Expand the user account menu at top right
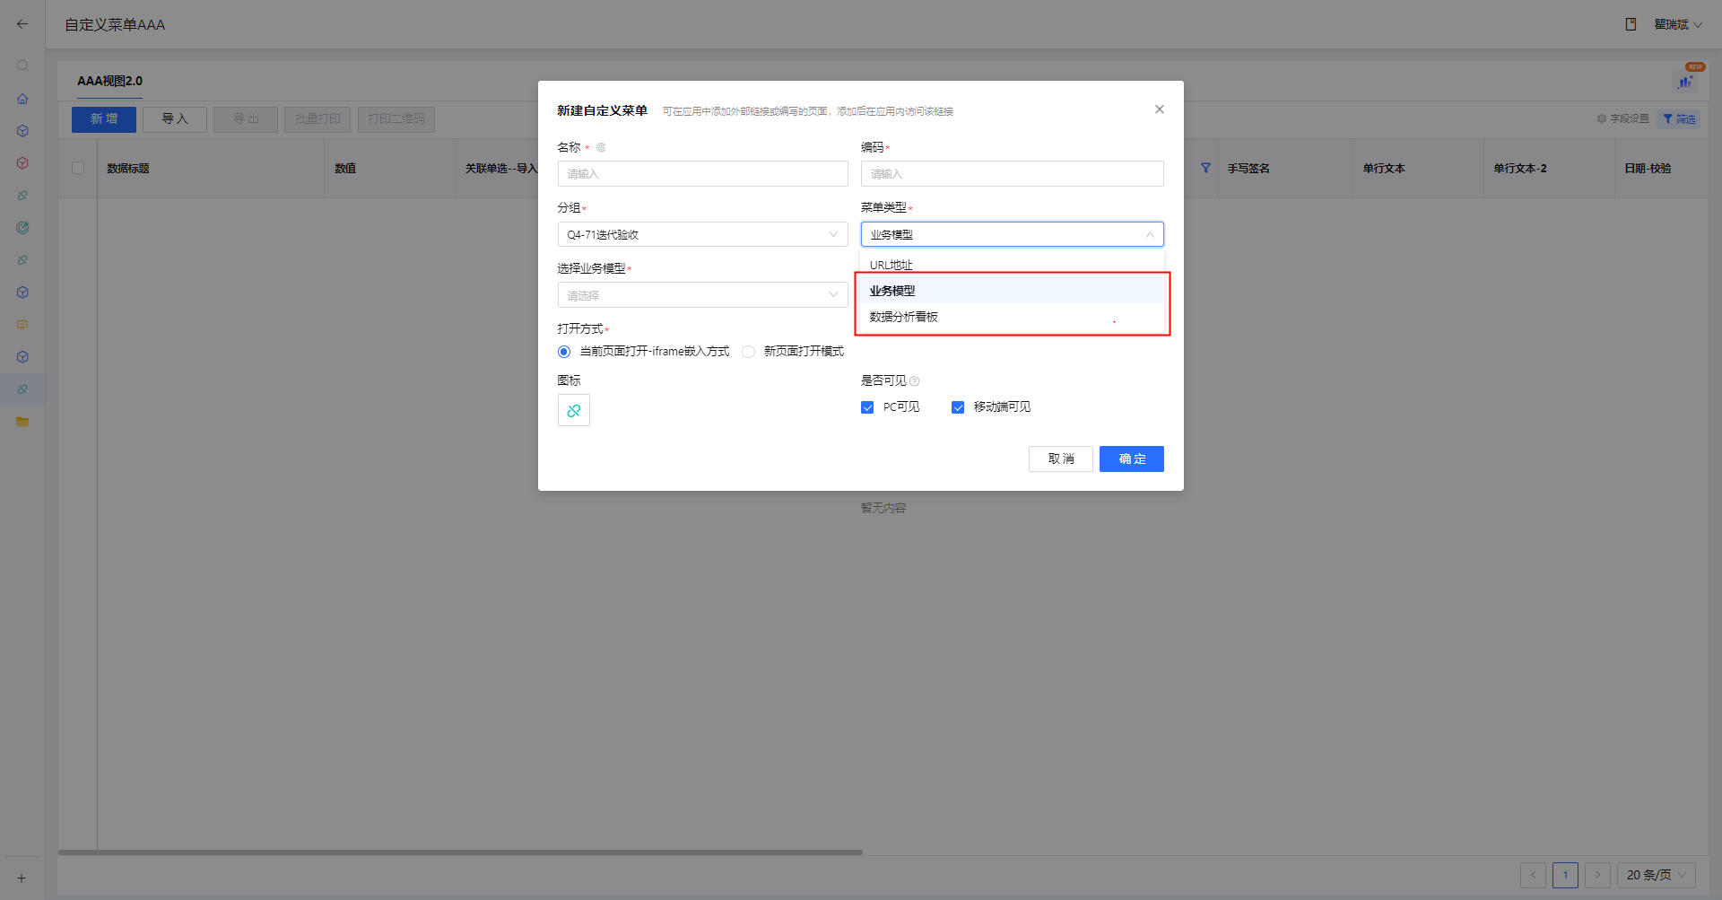This screenshot has width=1722, height=900. 1678,24
